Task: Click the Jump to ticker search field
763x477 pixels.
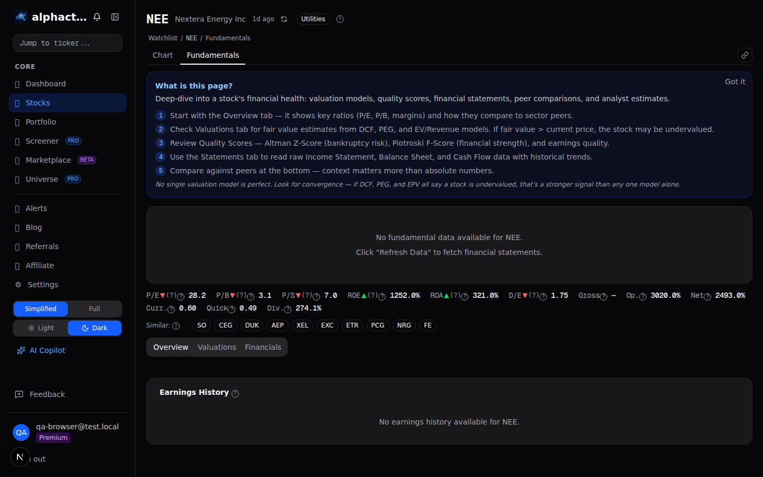Action: [67, 43]
